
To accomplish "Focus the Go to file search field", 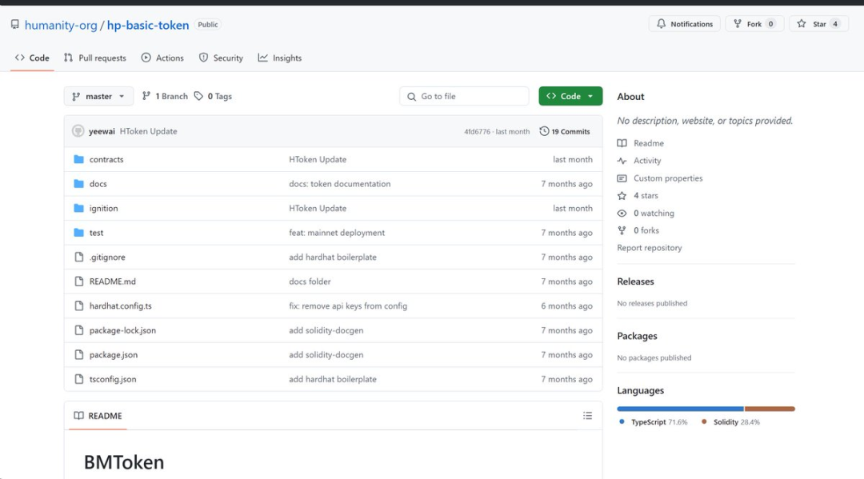I will pos(464,96).
